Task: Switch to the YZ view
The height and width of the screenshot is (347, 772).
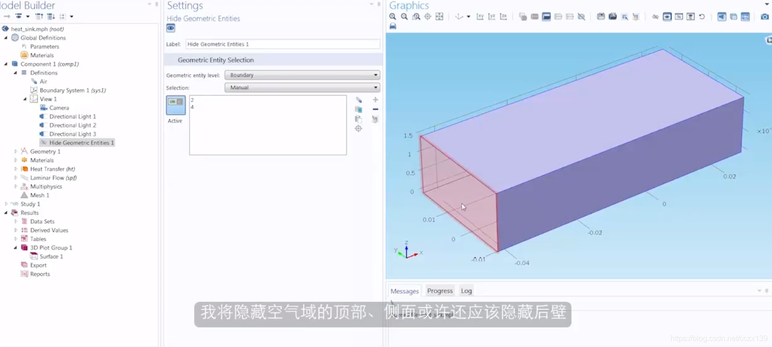Action: pyautogui.click(x=492, y=17)
